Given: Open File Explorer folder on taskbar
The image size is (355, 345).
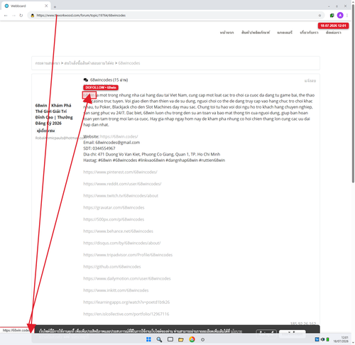Looking at the screenshot, I should (x=181, y=340).
